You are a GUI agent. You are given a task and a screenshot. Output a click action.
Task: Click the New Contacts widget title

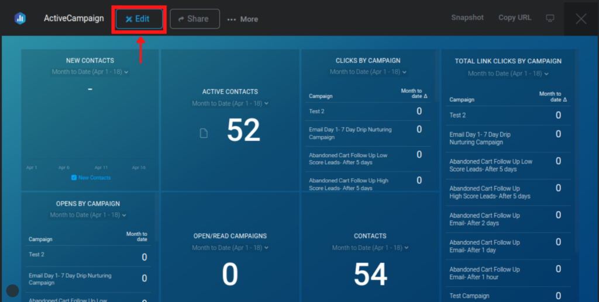[89, 61]
